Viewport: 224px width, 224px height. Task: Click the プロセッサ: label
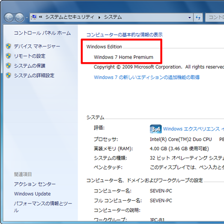coord(106,139)
